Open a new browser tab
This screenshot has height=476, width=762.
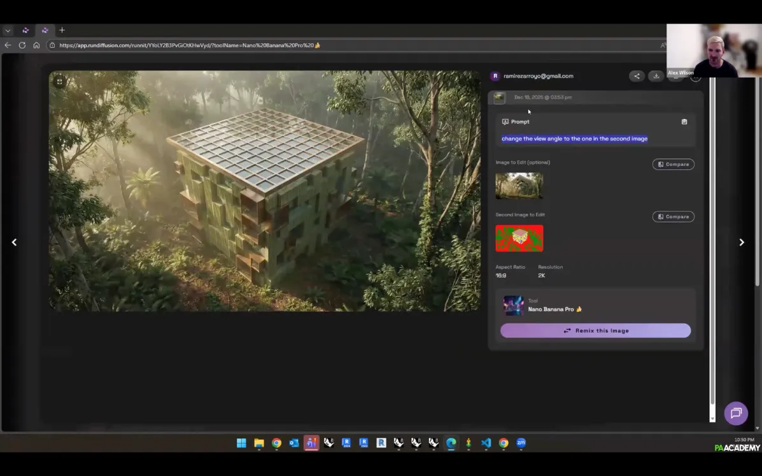click(x=62, y=30)
